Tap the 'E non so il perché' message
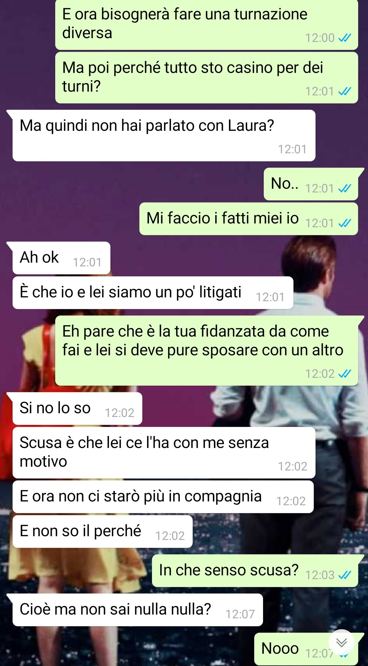The width and height of the screenshot is (368, 666). pyautogui.click(x=102, y=531)
